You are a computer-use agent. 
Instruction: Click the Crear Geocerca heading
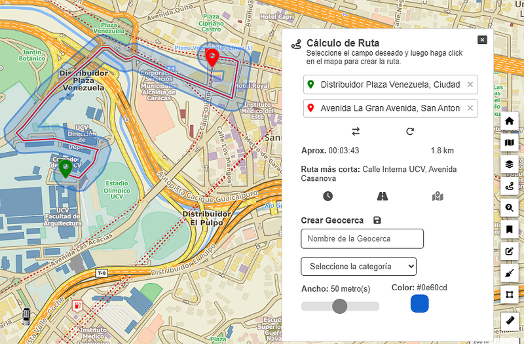[x=332, y=220]
